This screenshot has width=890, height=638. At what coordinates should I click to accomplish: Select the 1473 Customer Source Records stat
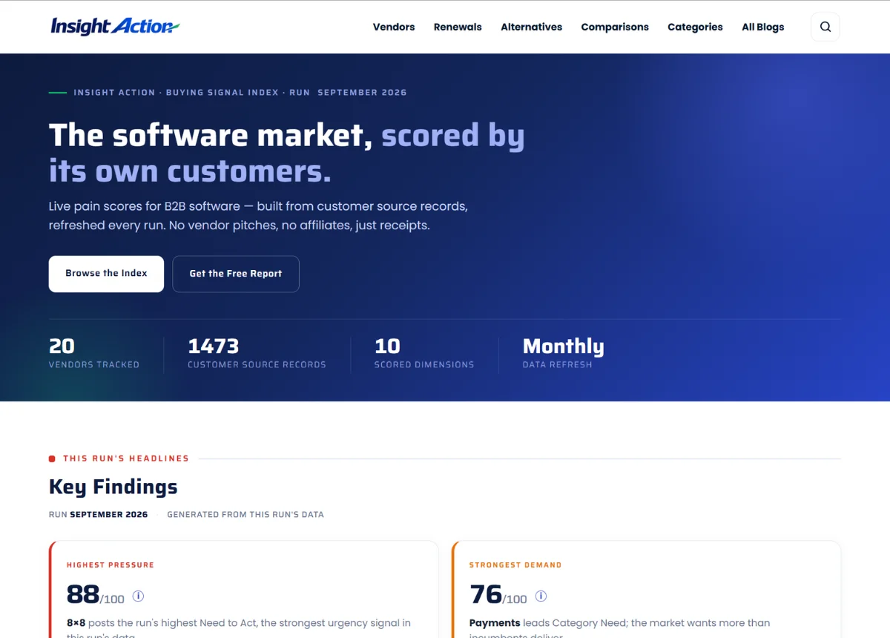[x=257, y=353]
